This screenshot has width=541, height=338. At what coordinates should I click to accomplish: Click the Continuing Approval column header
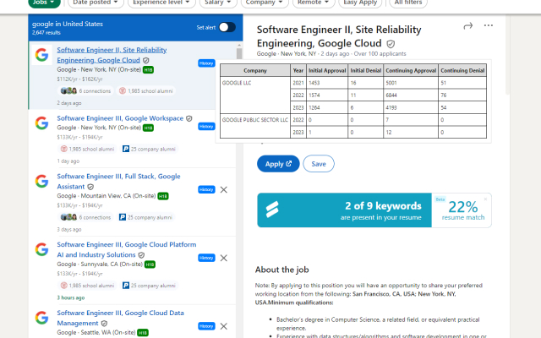click(411, 70)
